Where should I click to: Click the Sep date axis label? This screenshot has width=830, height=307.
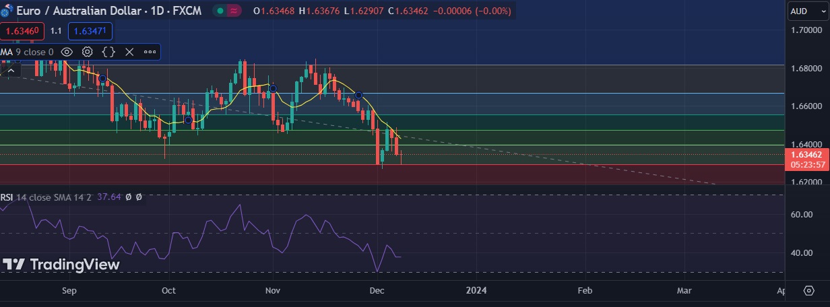click(69, 291)
